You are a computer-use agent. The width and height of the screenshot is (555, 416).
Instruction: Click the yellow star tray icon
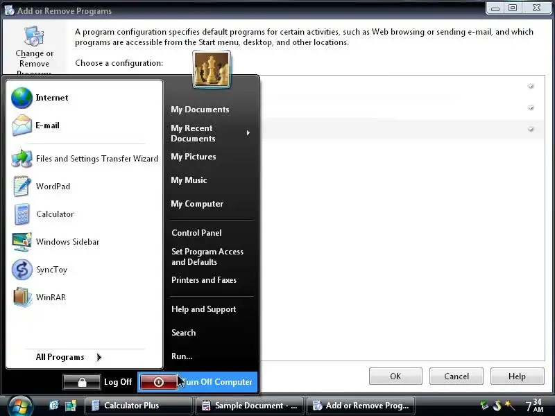tap(510, 406)
